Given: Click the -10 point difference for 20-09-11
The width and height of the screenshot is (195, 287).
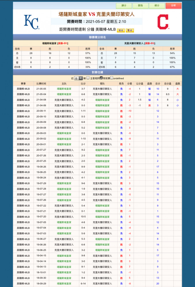Looking at the screenshot, I should [x=130, y=111].
